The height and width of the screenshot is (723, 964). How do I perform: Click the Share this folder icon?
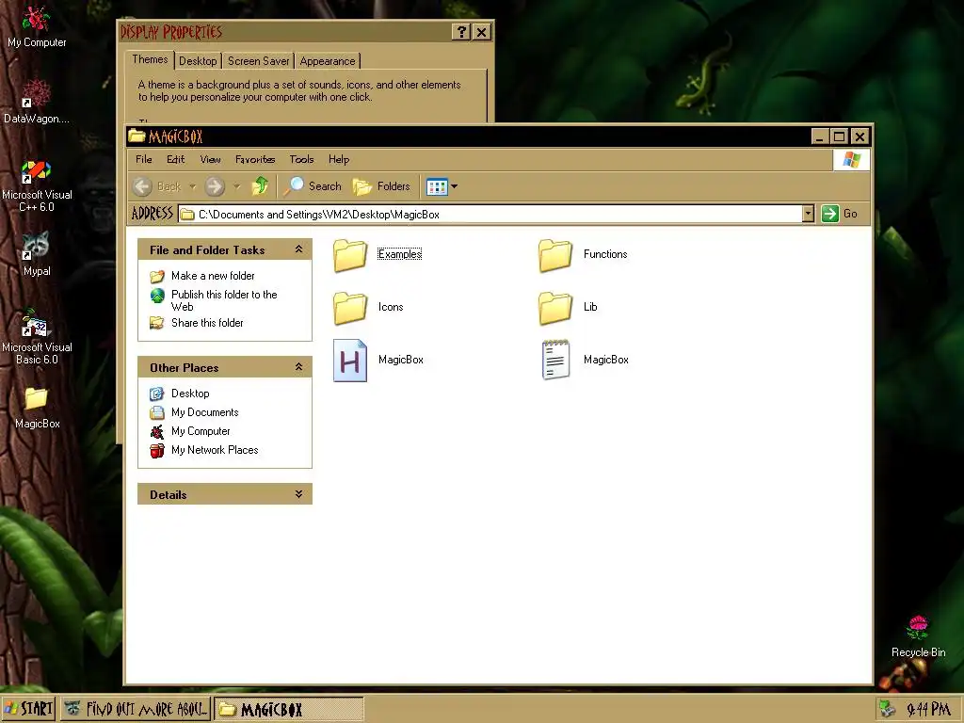[x=157, y=323]
